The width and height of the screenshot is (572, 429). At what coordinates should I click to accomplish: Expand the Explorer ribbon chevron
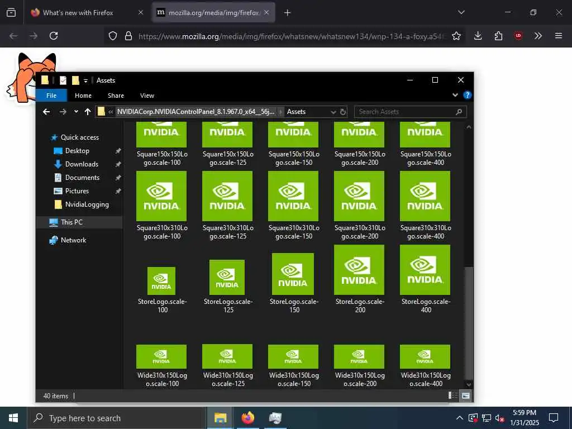click(x=455, y=95)
